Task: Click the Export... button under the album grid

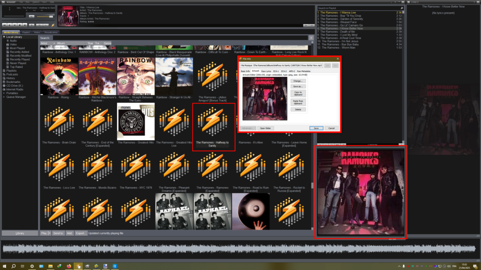Action: 81,233
